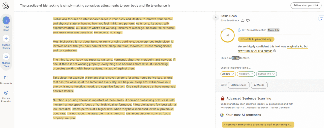Expand the Mixed 0% dropdown
This screenshot has height=128, width=324.
click(246, 74)
